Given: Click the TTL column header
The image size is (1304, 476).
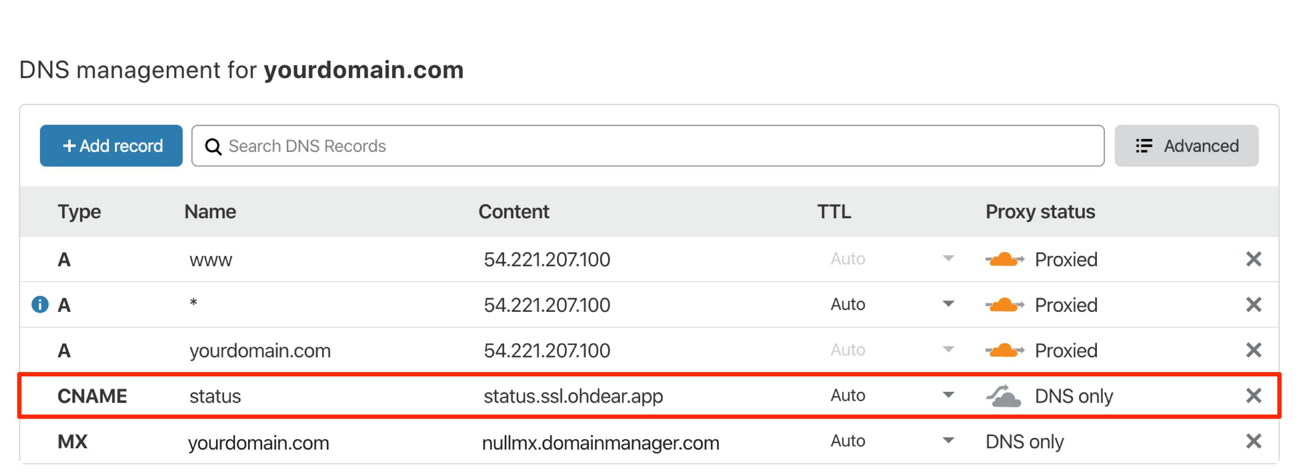Looking at the screenshot, I should (x=834, y=212).
